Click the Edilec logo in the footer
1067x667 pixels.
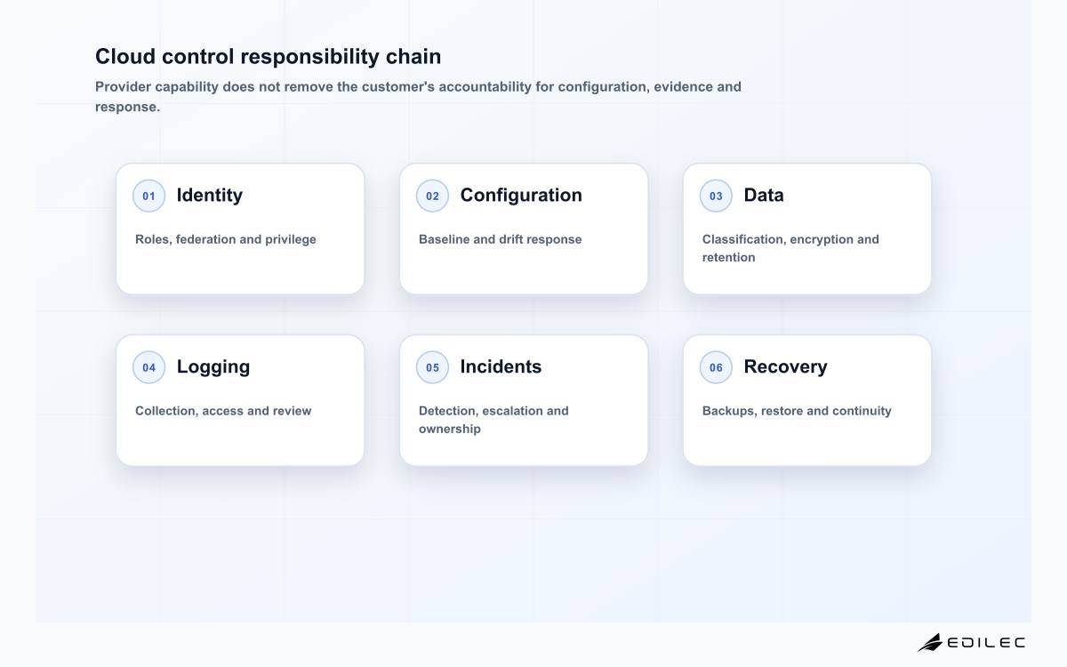click(971, 642)
